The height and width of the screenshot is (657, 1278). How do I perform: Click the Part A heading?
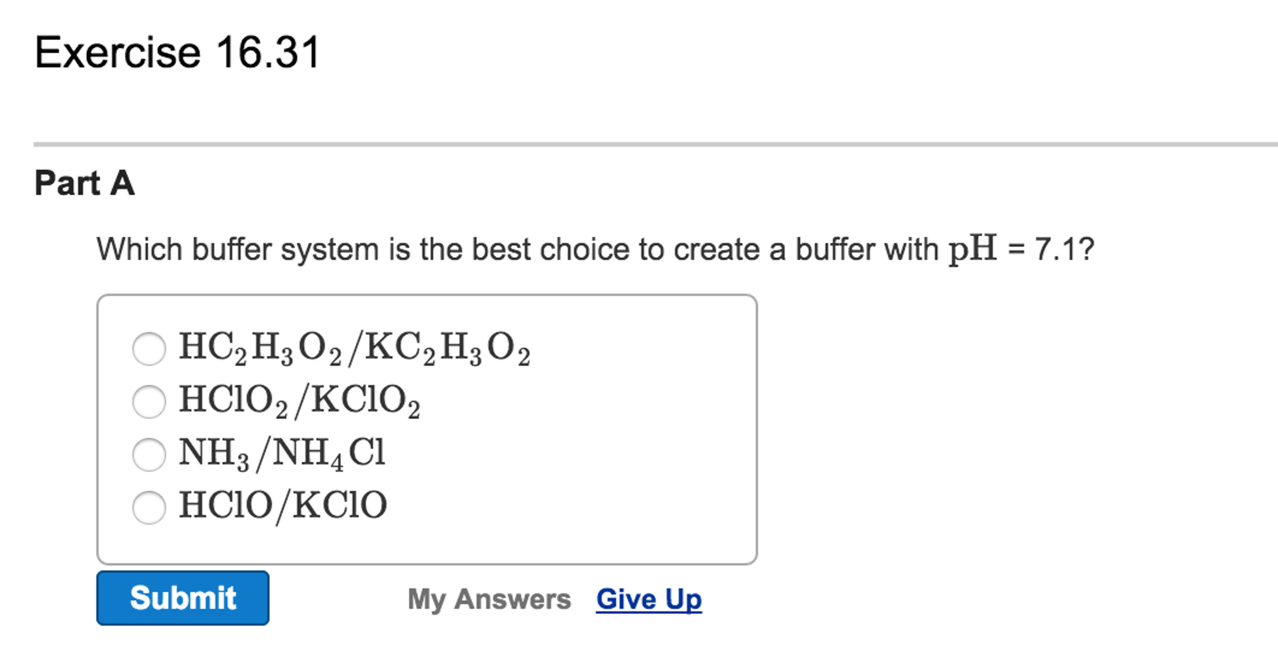(83, 182)
